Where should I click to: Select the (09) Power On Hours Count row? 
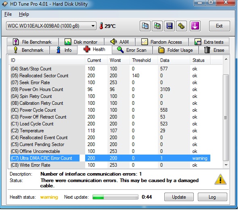click(110, 89)
